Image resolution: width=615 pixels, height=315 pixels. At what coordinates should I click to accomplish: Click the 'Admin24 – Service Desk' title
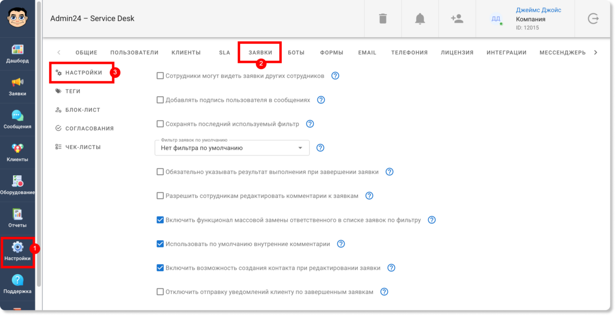(x=92, y=18)
